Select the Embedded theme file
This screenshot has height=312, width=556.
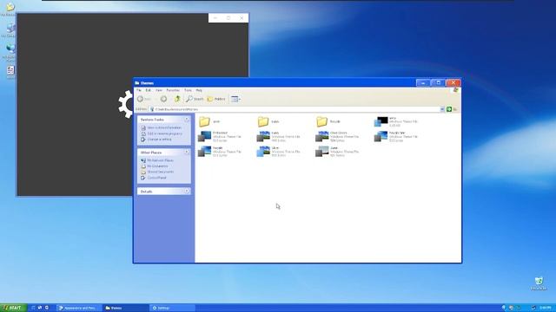[x=219, y=137]
